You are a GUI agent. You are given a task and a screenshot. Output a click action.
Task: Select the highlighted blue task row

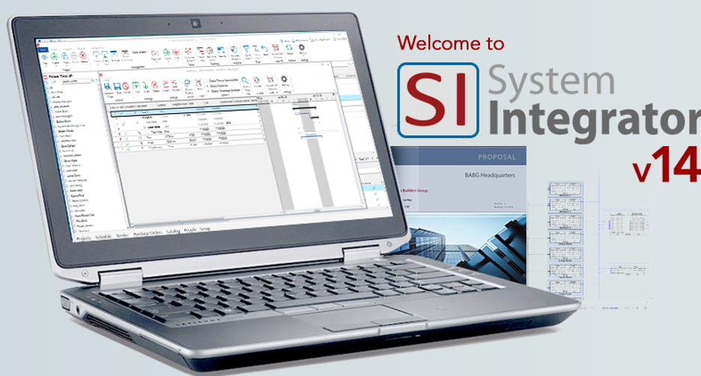[x=184, y=111]
